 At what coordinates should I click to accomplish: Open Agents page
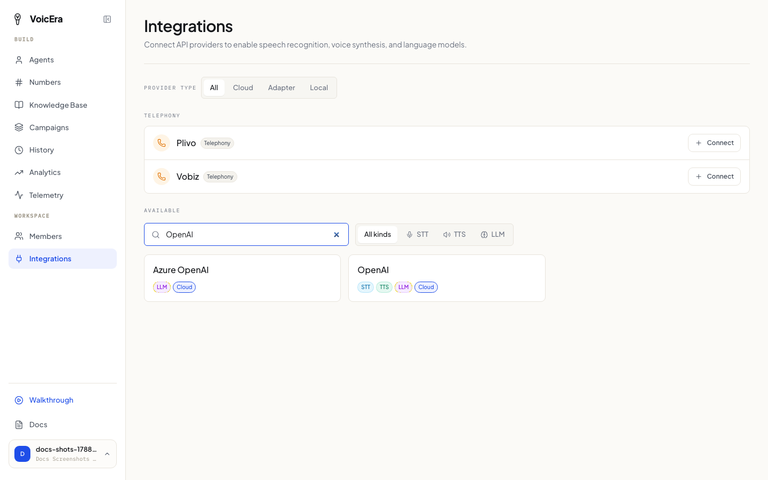click(63, 60)
